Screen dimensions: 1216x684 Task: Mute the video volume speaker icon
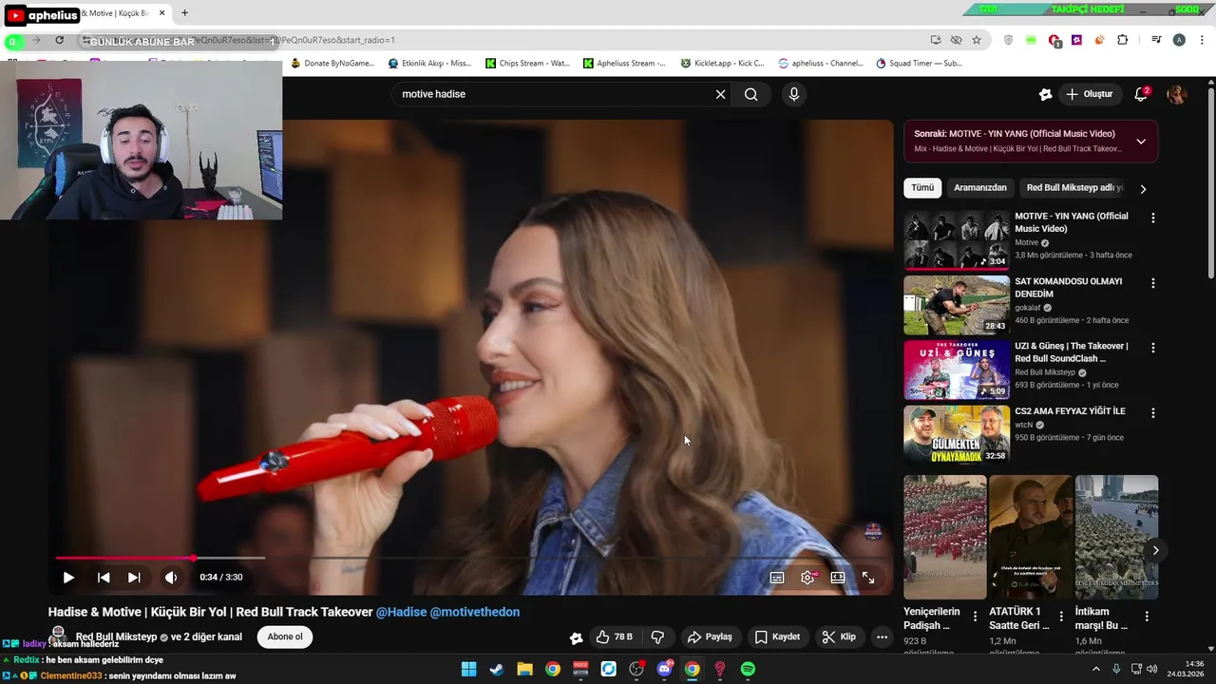(x=171, y=578)
